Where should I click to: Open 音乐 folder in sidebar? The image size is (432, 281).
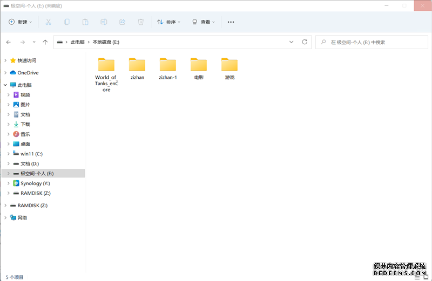tap(25, 134)
